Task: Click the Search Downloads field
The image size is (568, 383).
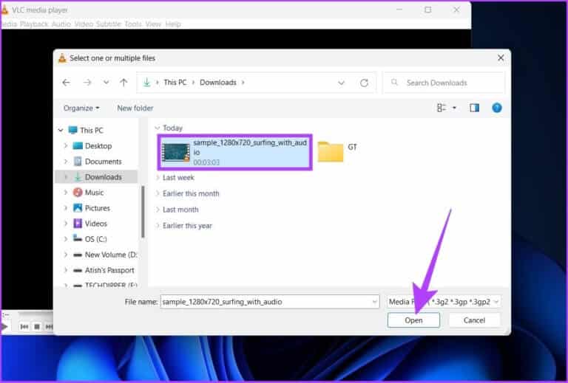Action: [x=444, y=83]
